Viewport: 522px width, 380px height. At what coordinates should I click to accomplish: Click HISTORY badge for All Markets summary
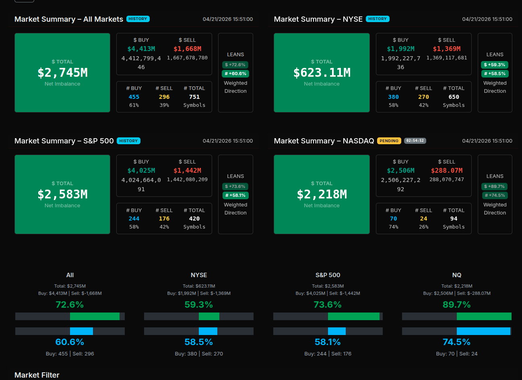pyautogui.click(x=138, y=19)
